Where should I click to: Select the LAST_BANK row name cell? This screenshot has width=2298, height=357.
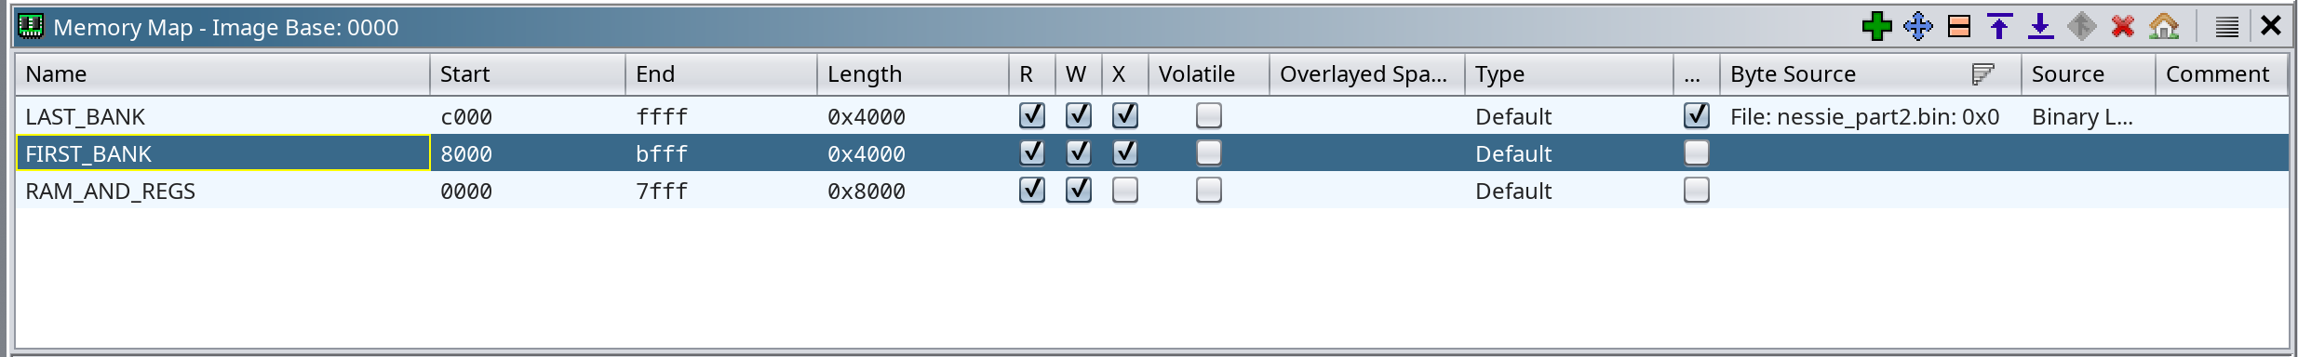click(x=222, y=116)
